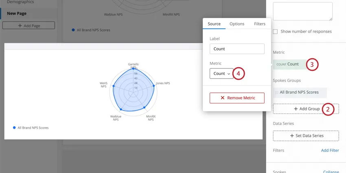
Task: Select the Walblue NPS data point on the chart
Action: click(121, 110)
